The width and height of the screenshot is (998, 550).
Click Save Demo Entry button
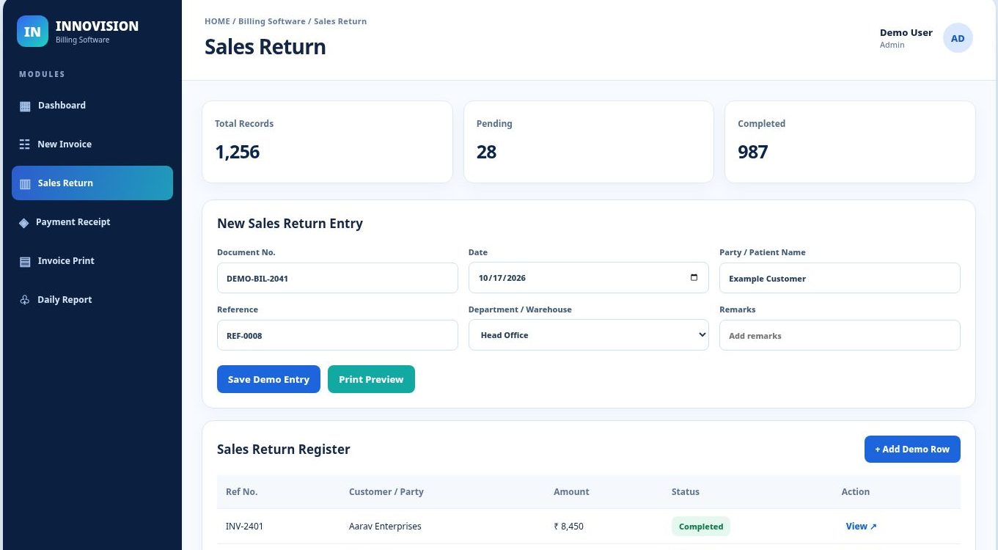pyautogui.click(x=268, y=379)
